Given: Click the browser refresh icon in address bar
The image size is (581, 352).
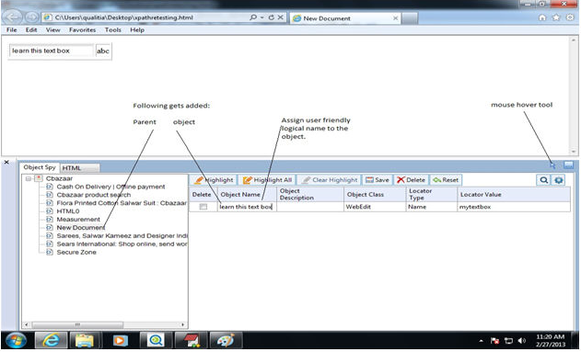Looking at the screenshot, I should [x=272, y=17].
